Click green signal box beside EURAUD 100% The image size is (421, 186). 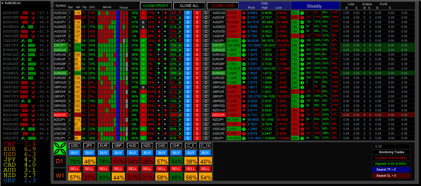point(143,50)
